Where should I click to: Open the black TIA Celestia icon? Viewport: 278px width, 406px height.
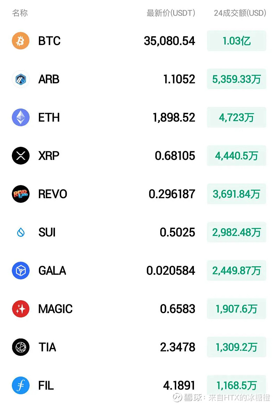[21, 347]
